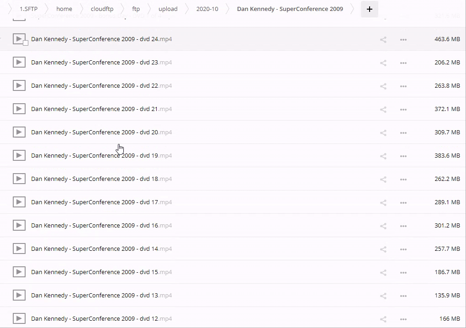Click the share icon for dvd 24.mp4
466x328 pixels.
(x=383, y=40)
